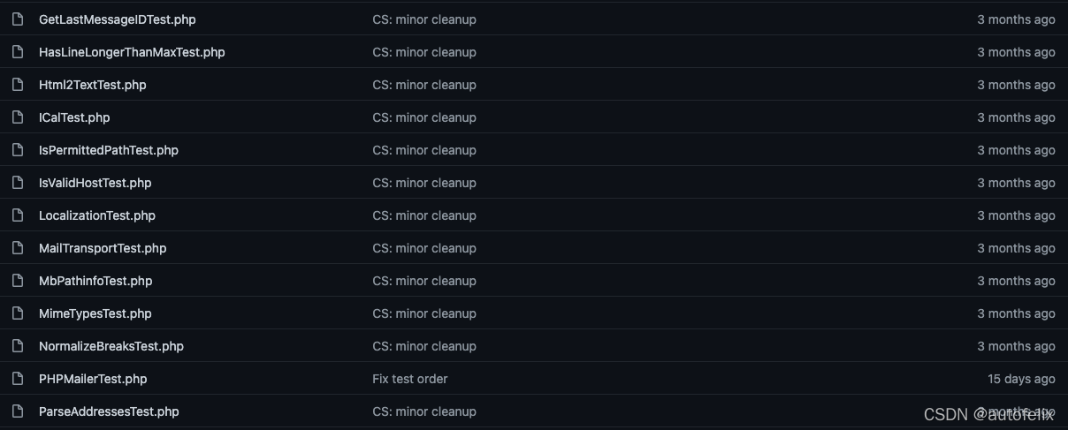Click "15 days ago" timestamp
Image resolution: width=1068 pixels, height=430 pixels.
[x=1021, y=379]
